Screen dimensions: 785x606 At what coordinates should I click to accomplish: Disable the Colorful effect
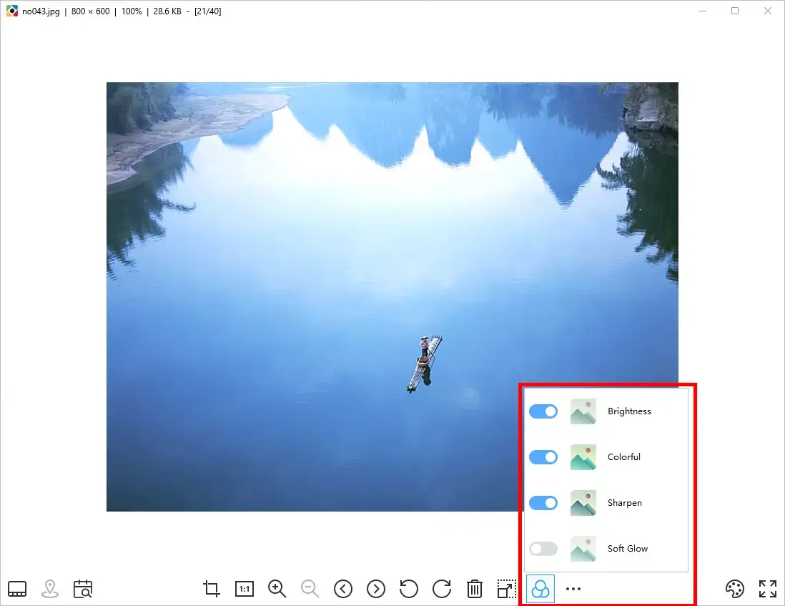[x=543, y=457]
